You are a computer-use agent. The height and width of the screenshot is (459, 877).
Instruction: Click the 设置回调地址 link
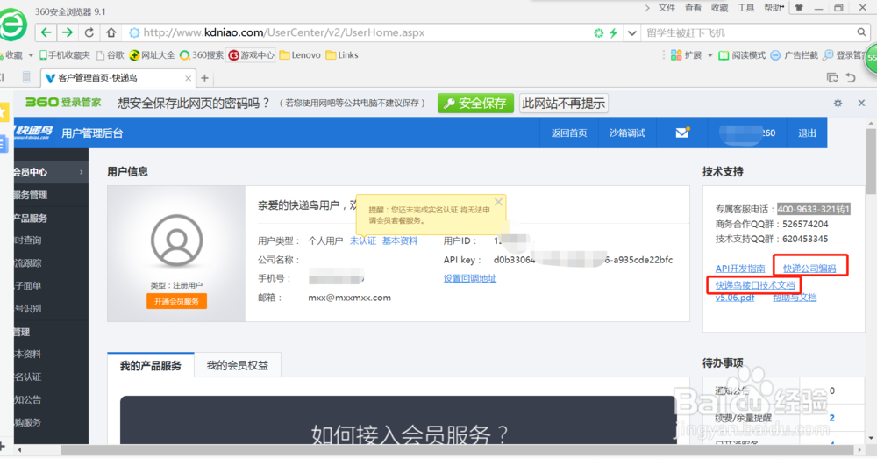pyautogui.click(x=470, y=278)
